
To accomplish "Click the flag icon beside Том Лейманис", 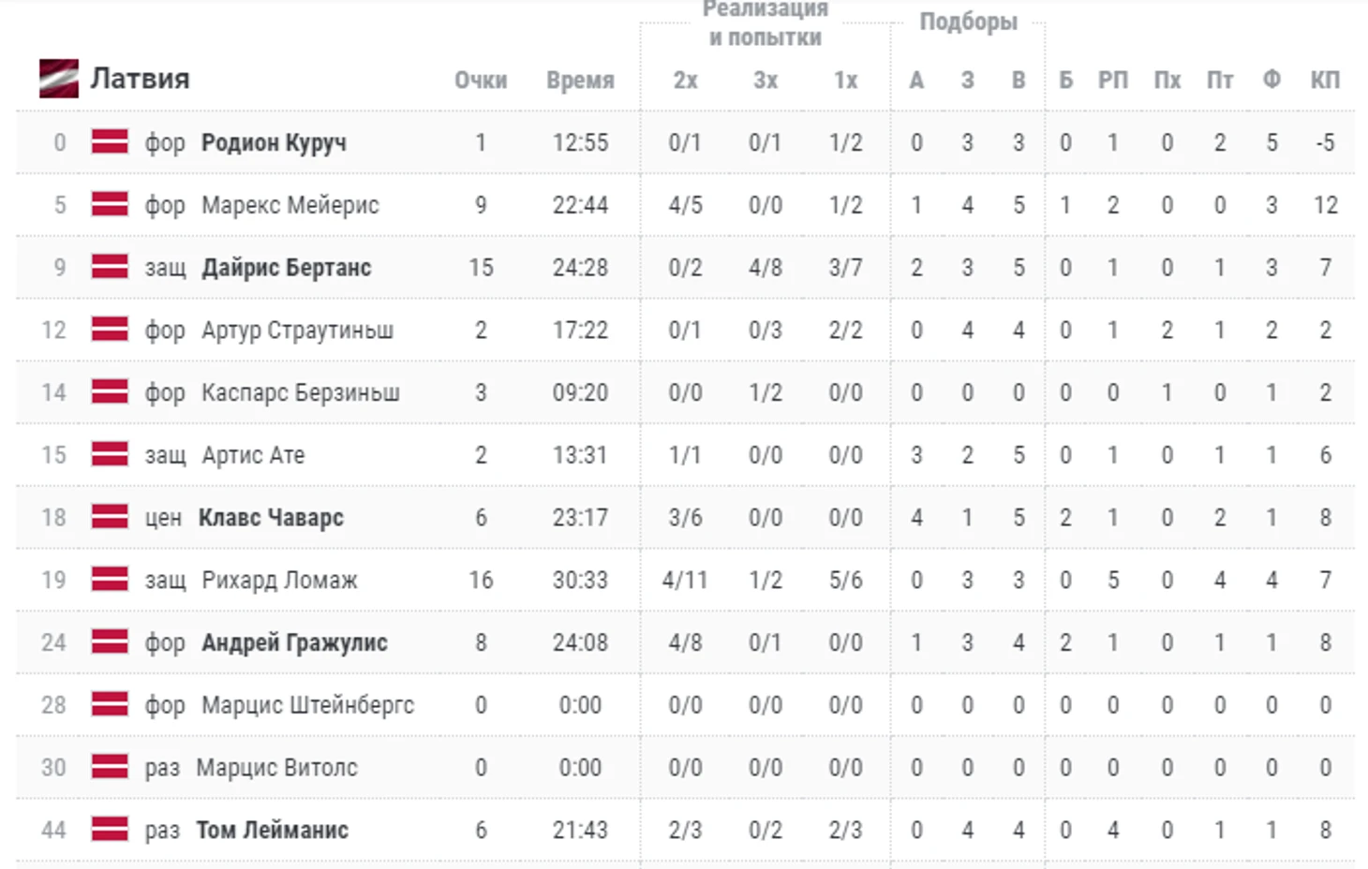I will [110, 830].
